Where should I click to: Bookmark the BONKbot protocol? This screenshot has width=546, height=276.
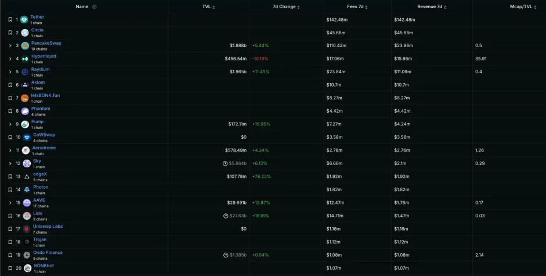pos(10,268)
